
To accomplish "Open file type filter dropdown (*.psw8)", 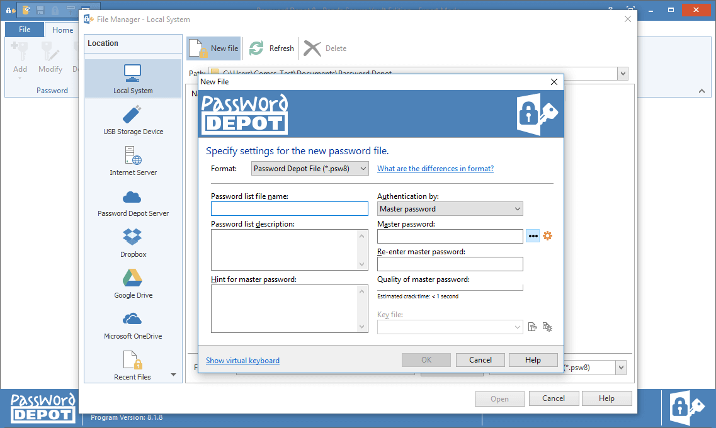I will (x=621, y=368).
